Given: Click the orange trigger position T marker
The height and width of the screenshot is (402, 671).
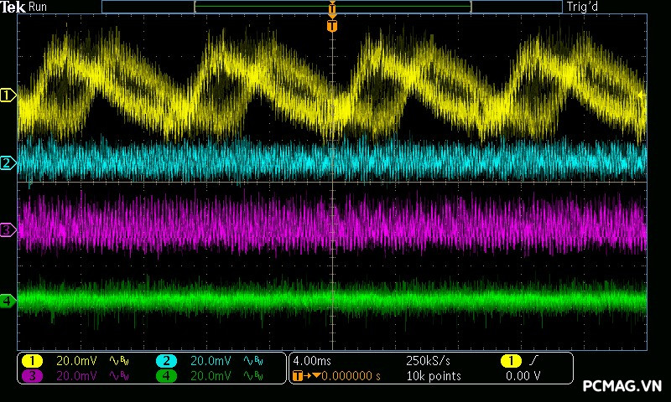Looking at the screenshot, I should pyautogui.click(x=332, y=26).
